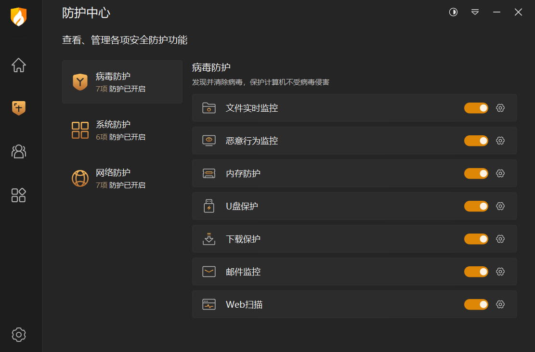Disable the 下载保护 toggle
Viewport: 535px width, 352px height.
coord(476,239)
